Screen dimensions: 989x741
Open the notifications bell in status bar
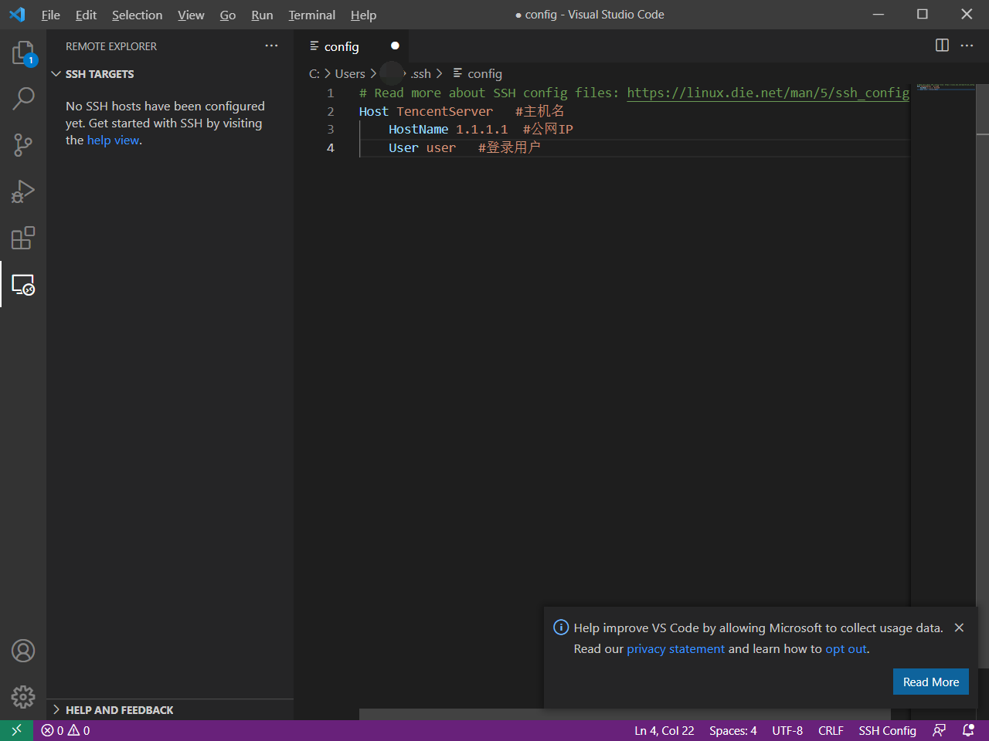[968, 730]
